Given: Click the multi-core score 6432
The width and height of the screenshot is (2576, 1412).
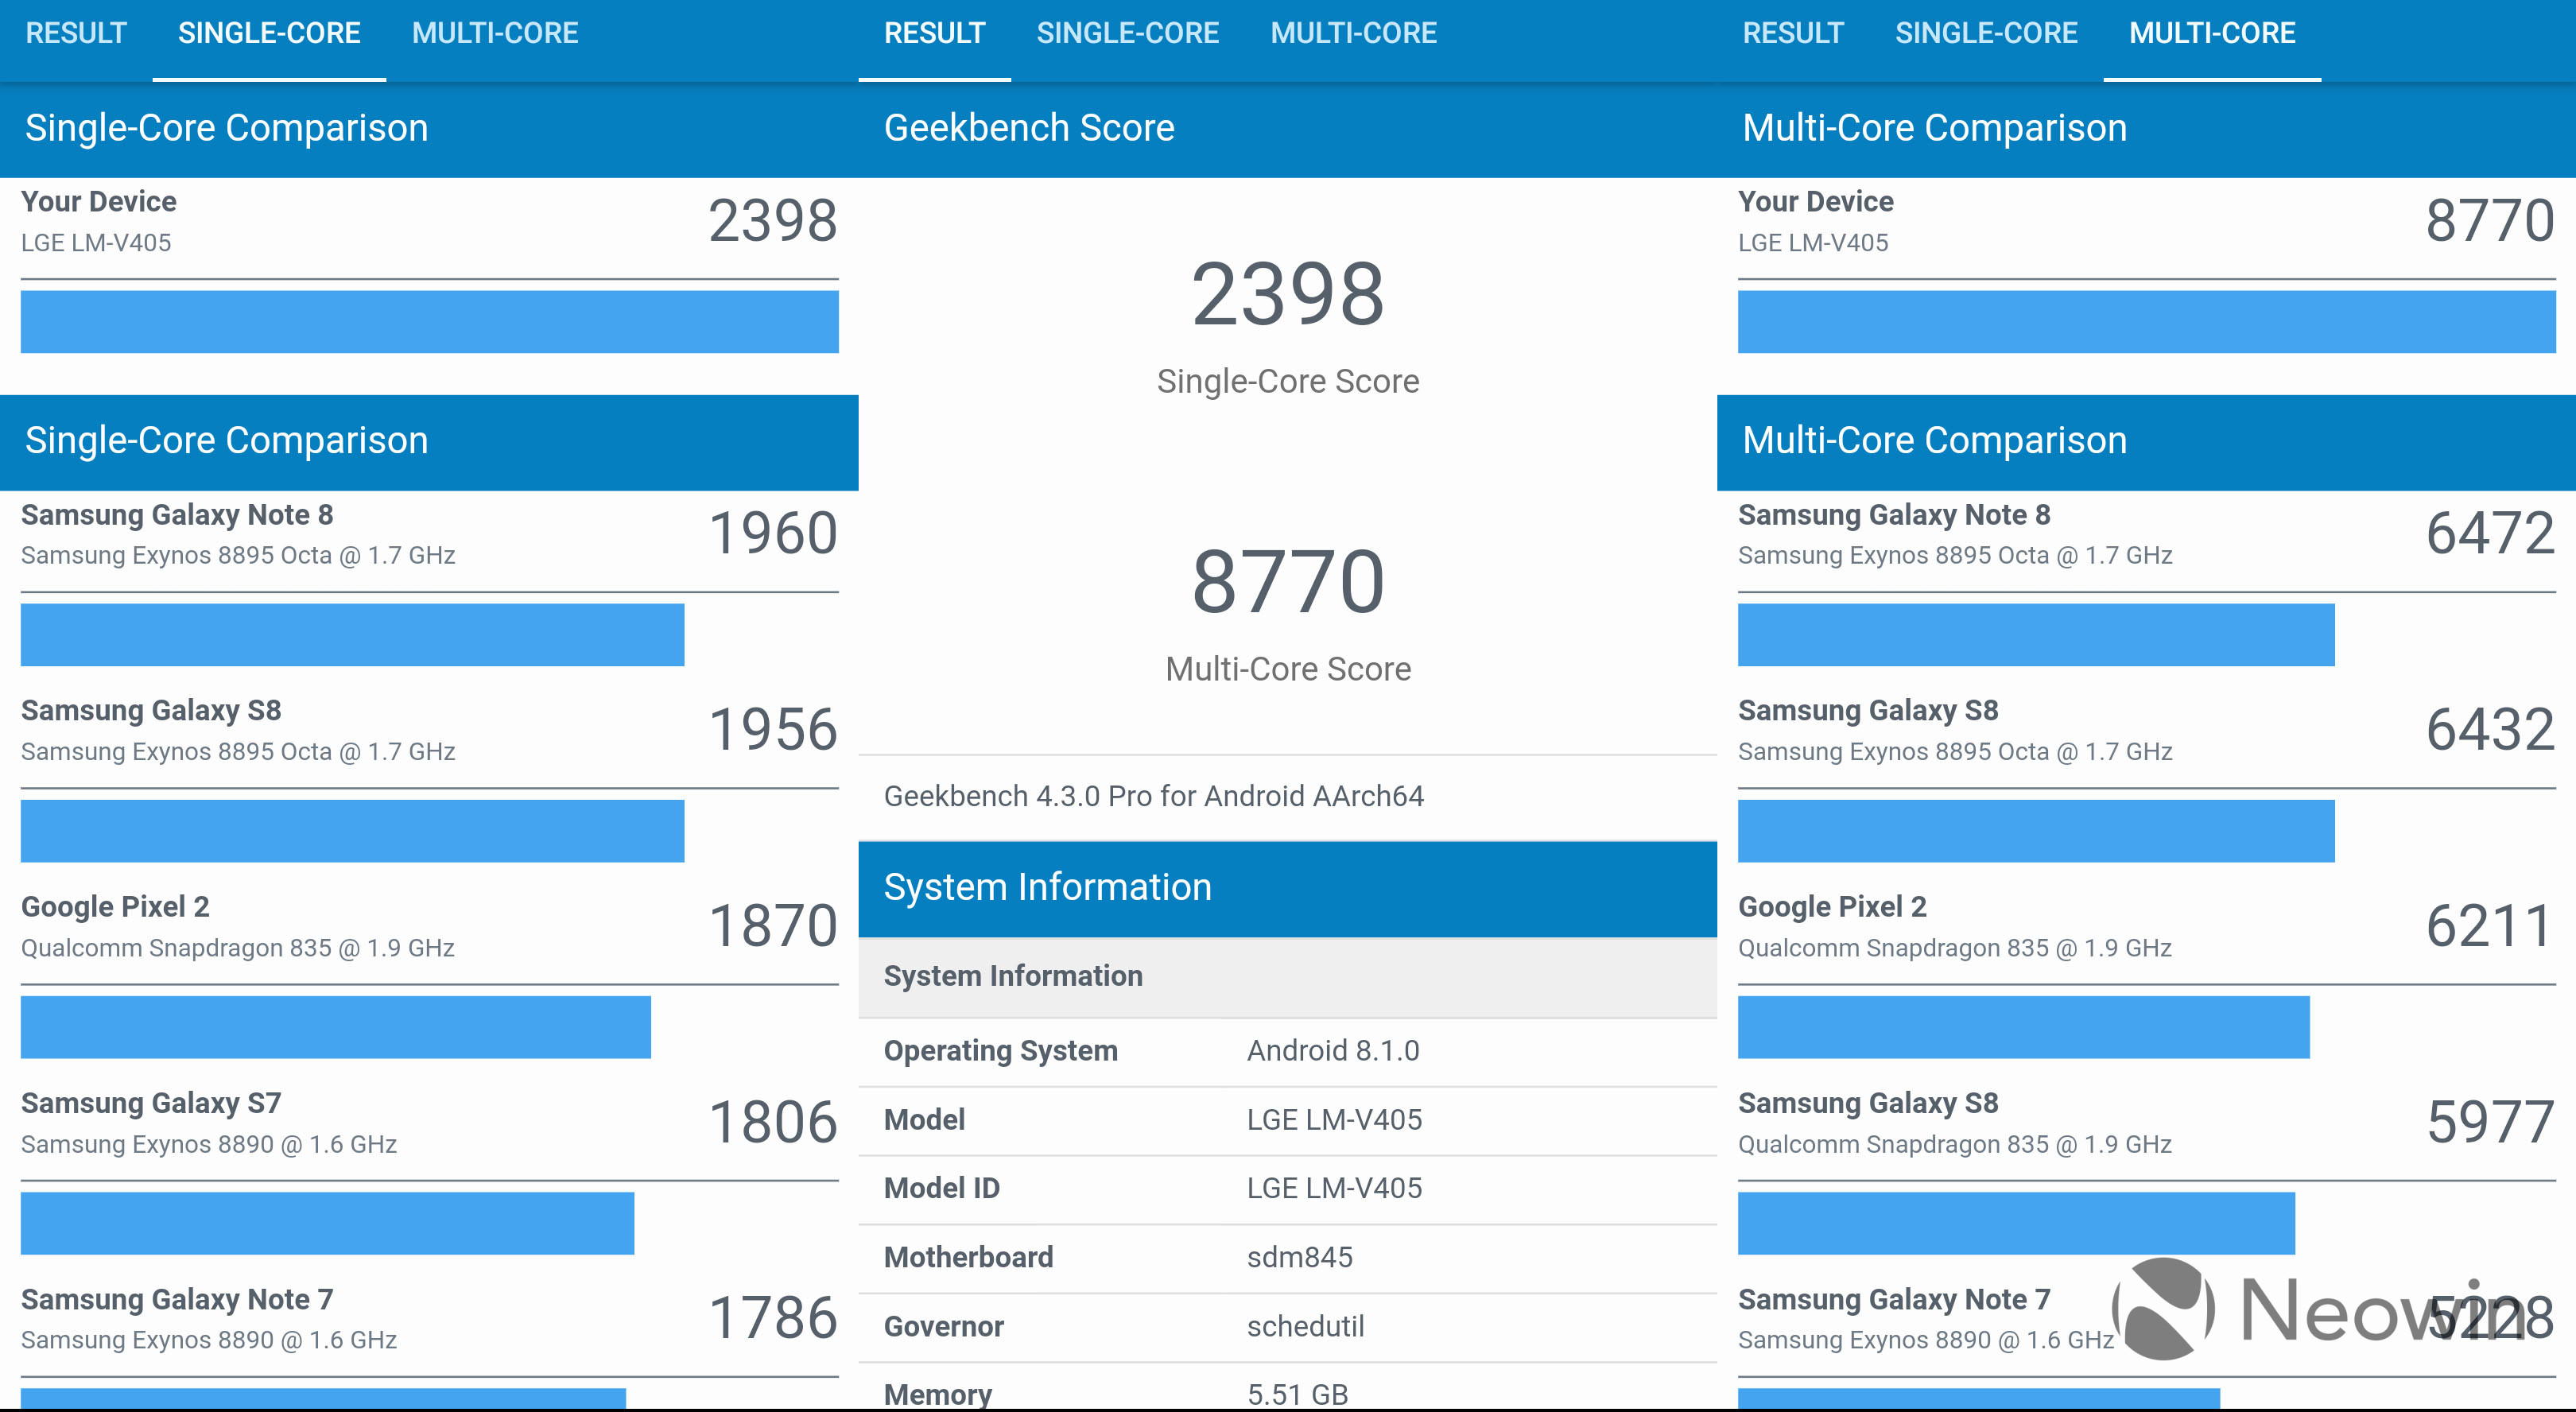Looking at the screenshot, I should (2490, 729).
